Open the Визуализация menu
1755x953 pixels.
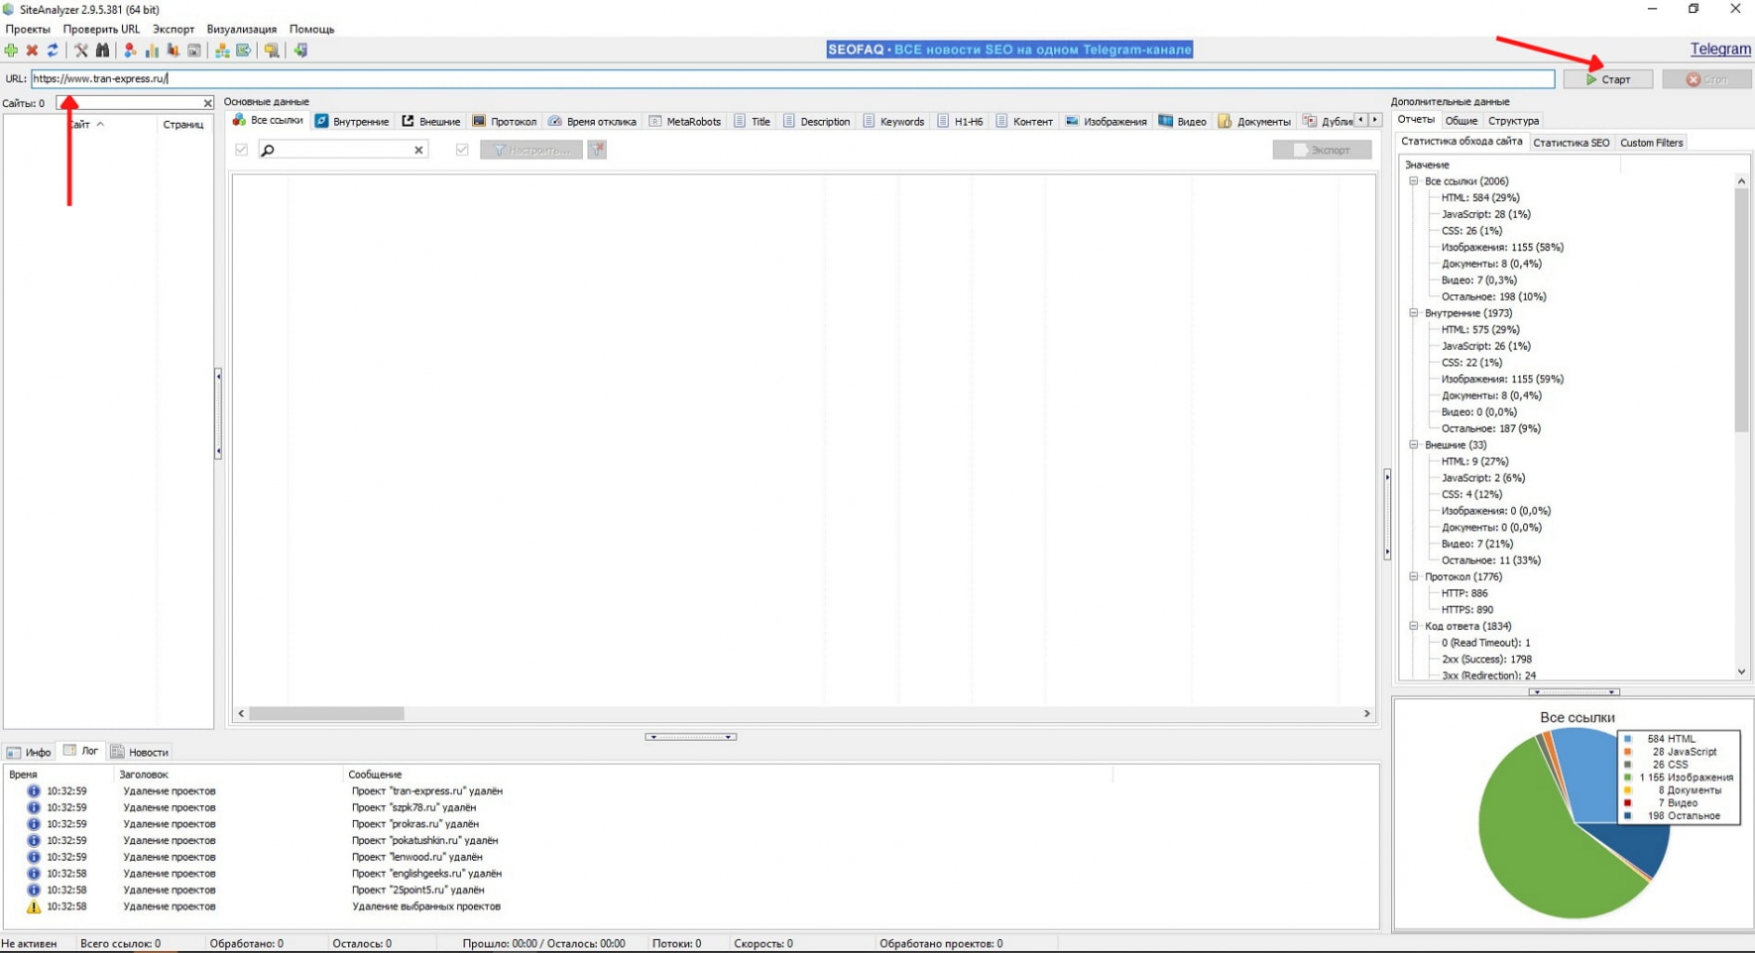click(x=241, y=29)
